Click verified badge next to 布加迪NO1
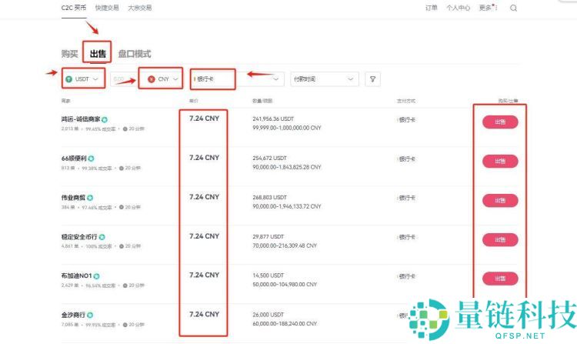This screenshot has height=344, width=577. click(x=96, y=276)
